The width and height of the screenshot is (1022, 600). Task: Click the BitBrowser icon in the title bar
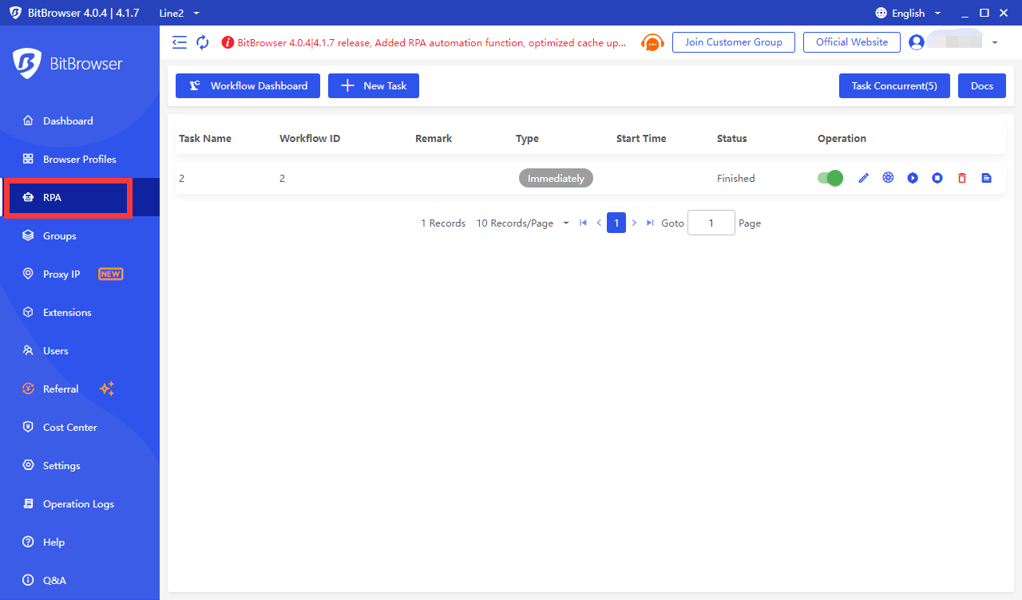click(16, 13)
